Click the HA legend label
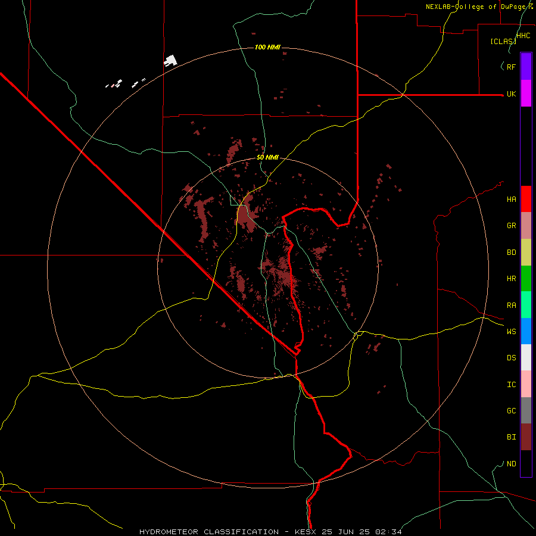Viewport: 536px width, 536px height. point(511,200)
